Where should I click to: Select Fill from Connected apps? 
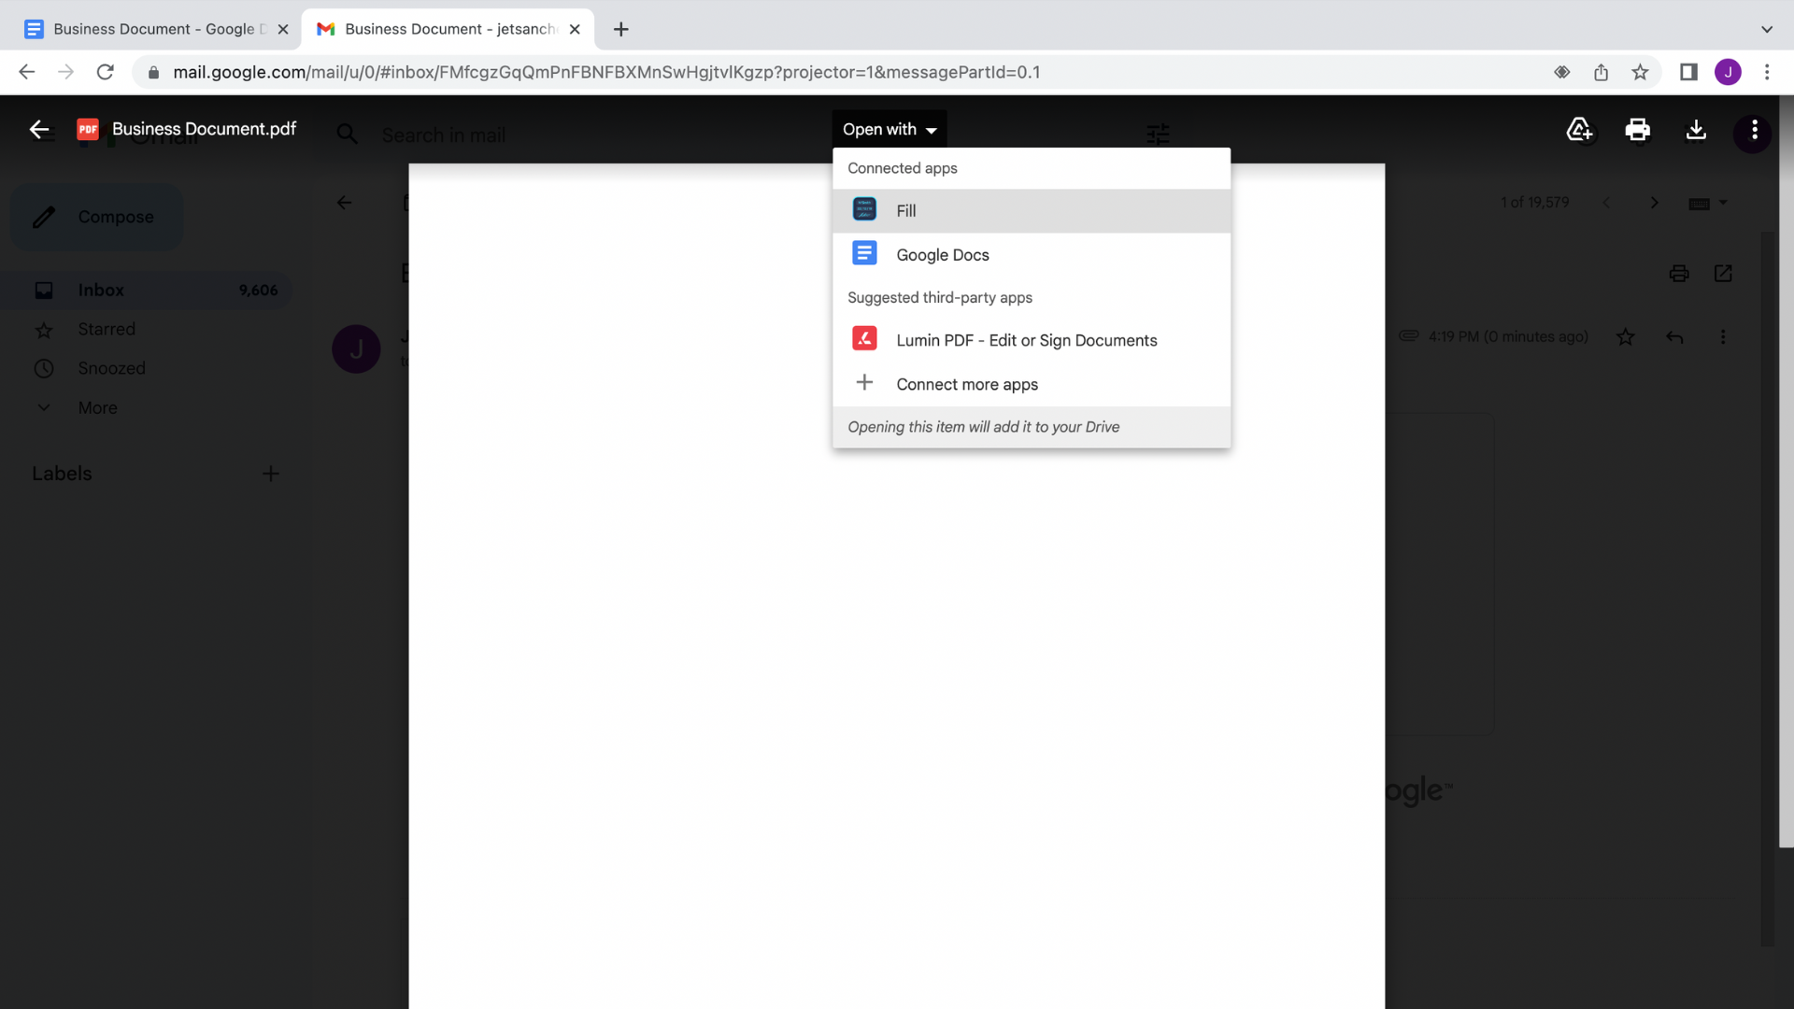905,210
